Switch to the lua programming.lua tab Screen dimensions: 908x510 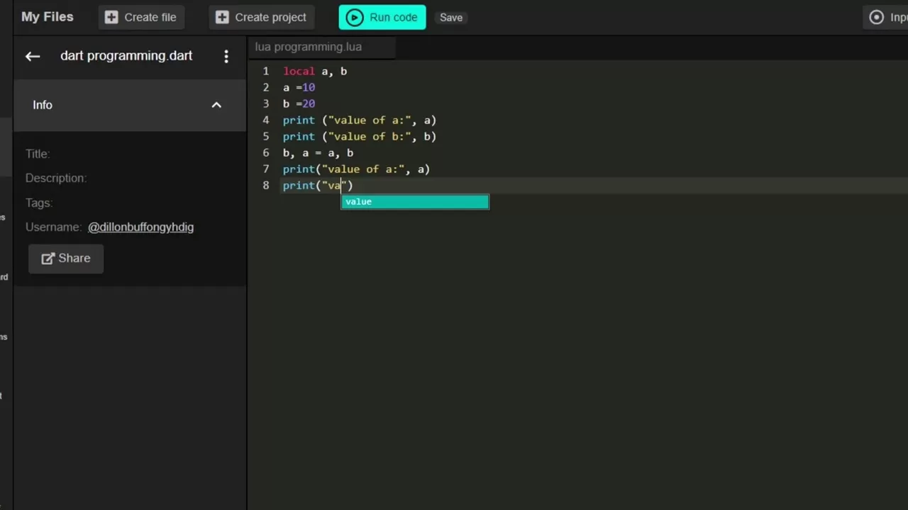(x=309, y=47)
